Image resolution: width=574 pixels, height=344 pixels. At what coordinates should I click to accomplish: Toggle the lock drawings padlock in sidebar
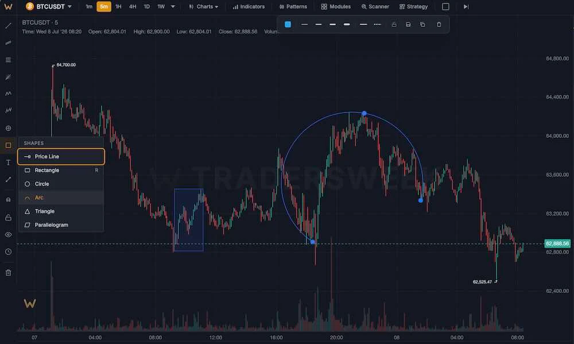pos(8,218)
